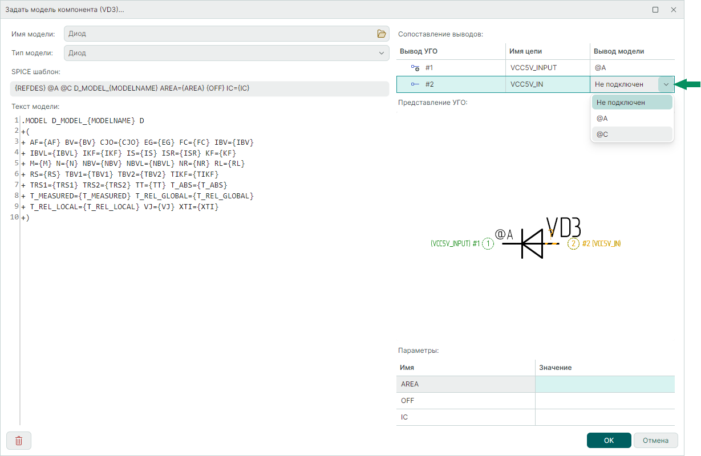This screenshot has height=456, width=701.
Task: Click the trash delete model icon
Action: click(19, 441)
